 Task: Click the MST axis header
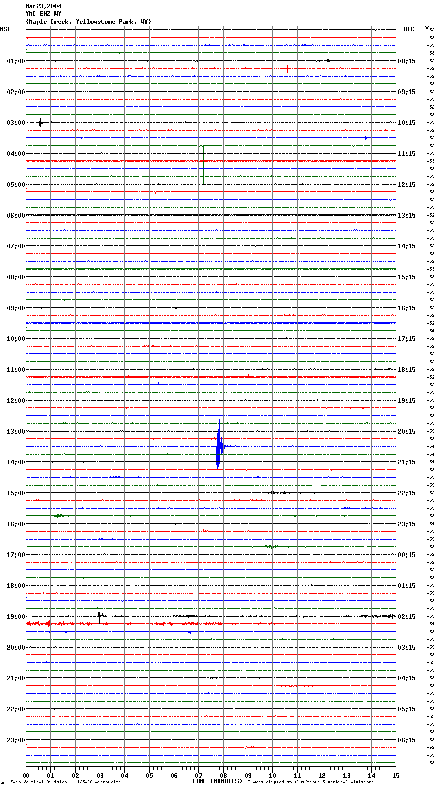[5, 29]
